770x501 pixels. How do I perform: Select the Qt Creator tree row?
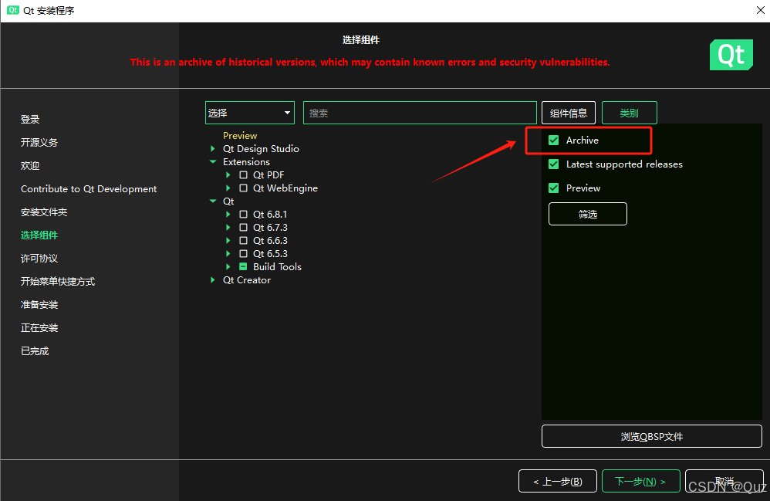(x=247, y=280)
